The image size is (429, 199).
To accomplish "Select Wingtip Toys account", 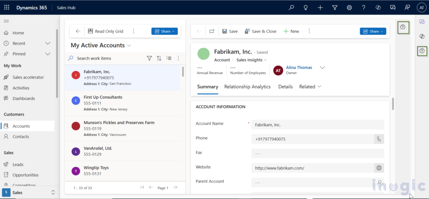I will pyautogui.click(x=123, y=171).
